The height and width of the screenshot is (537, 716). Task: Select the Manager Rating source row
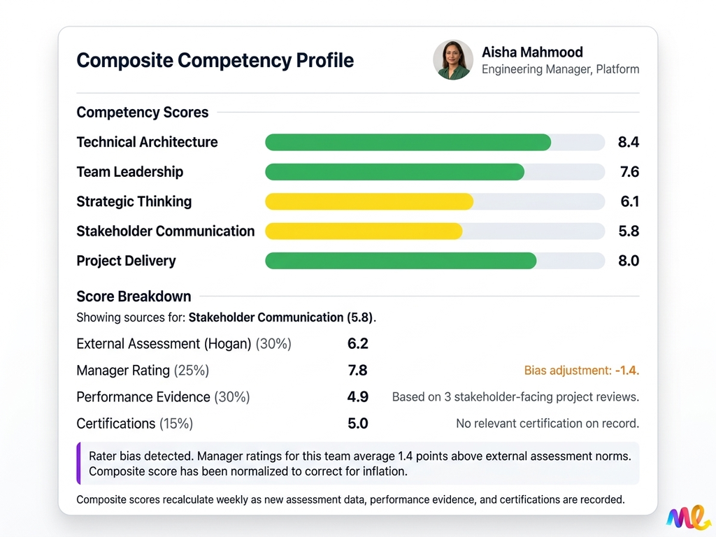point(143,371)
